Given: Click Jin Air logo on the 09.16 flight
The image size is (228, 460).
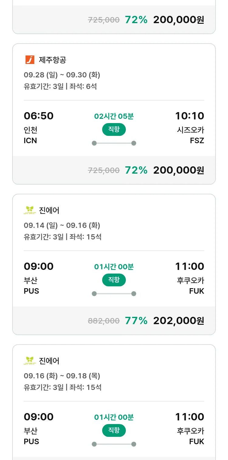Looking at the screenshot, I should pyautogui.click(x=29, y=361).
